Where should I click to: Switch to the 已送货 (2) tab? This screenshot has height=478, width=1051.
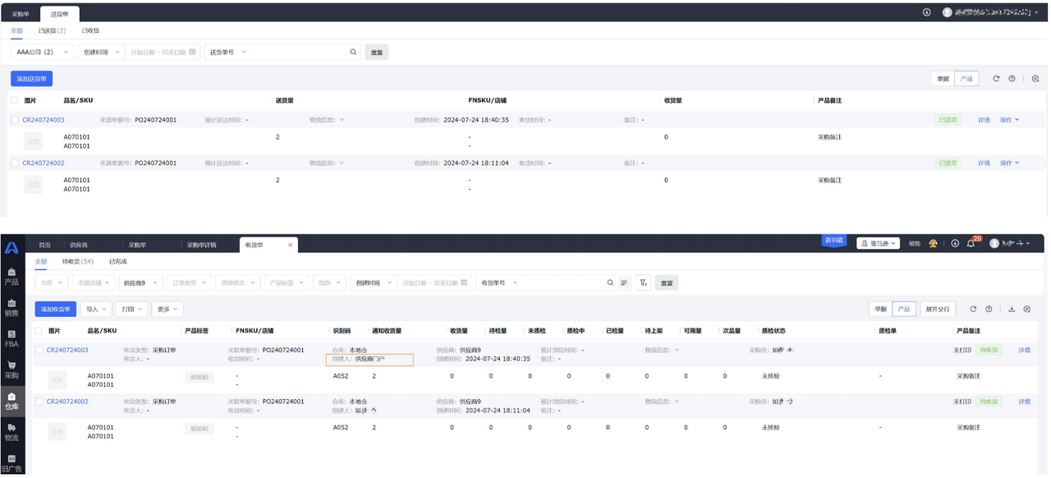point(52,30)
